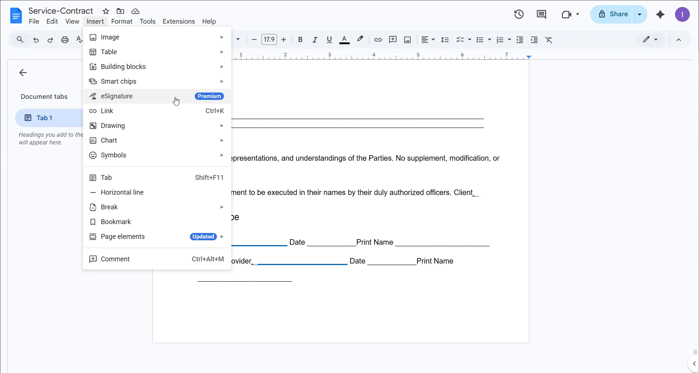Screen dimensions: 699x373
Task: Click the insert image toolbar icon
Action: click(408, 40)
